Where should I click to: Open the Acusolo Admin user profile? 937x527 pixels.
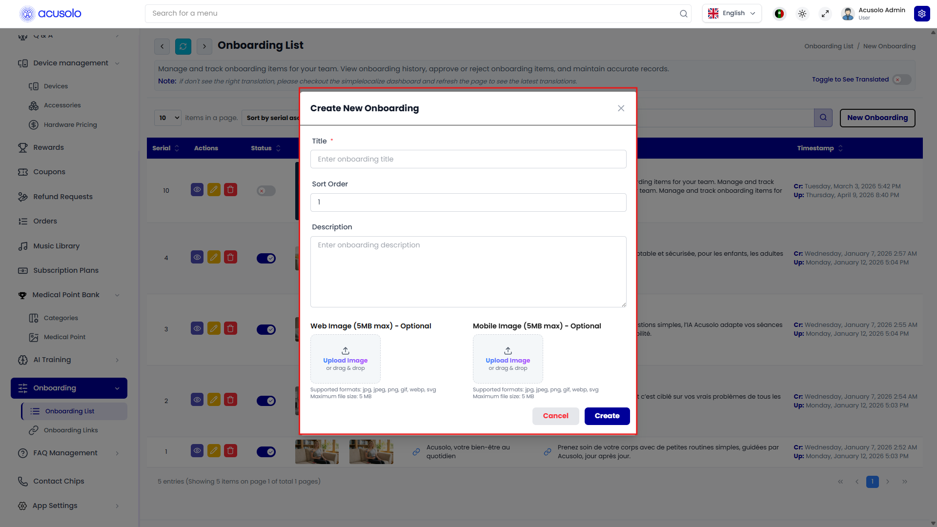(874, 14)
